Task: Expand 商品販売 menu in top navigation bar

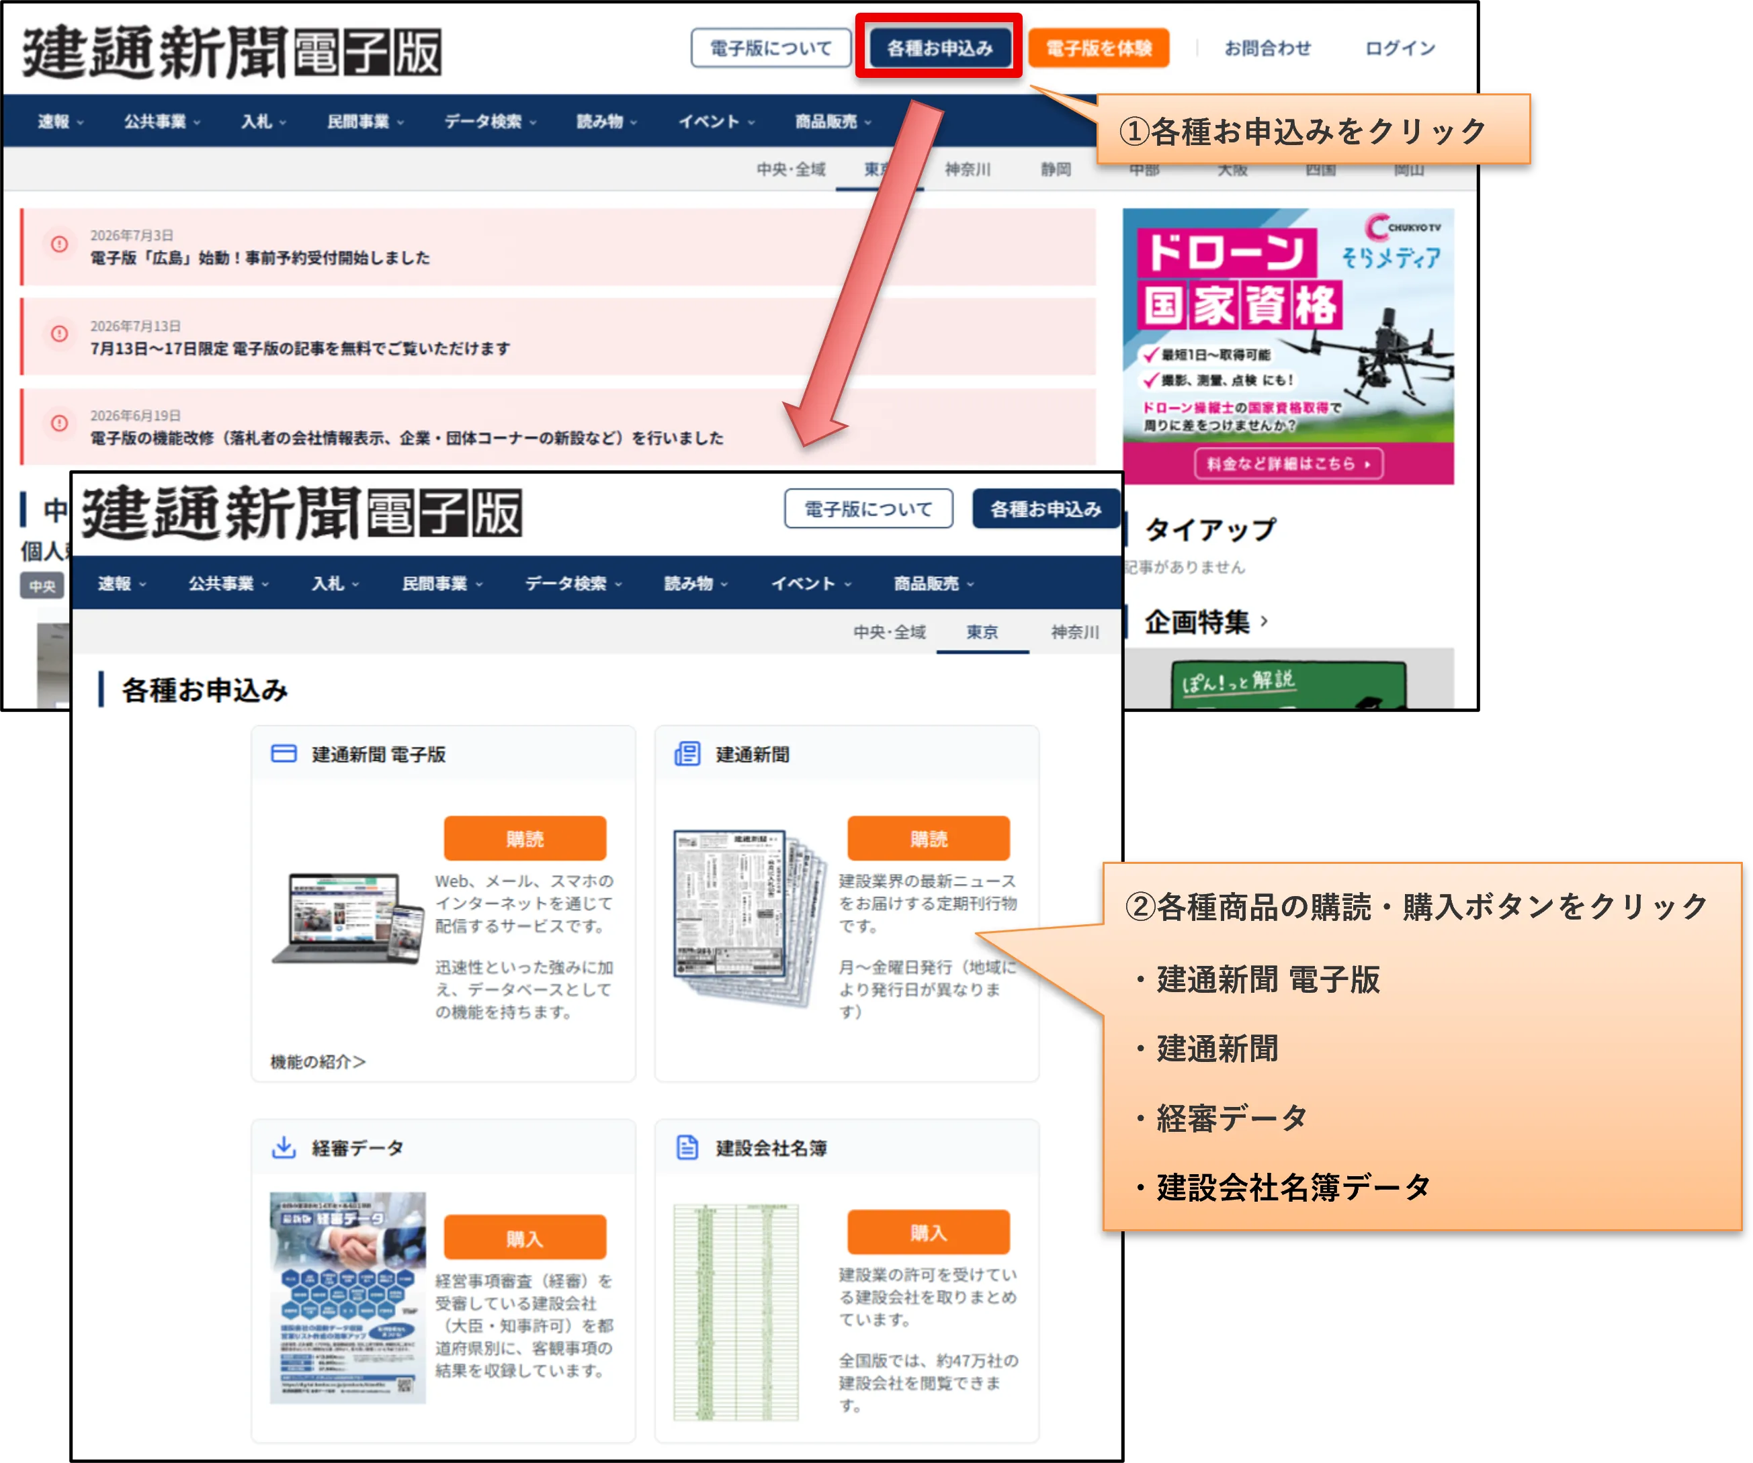Action: point(833,122)
